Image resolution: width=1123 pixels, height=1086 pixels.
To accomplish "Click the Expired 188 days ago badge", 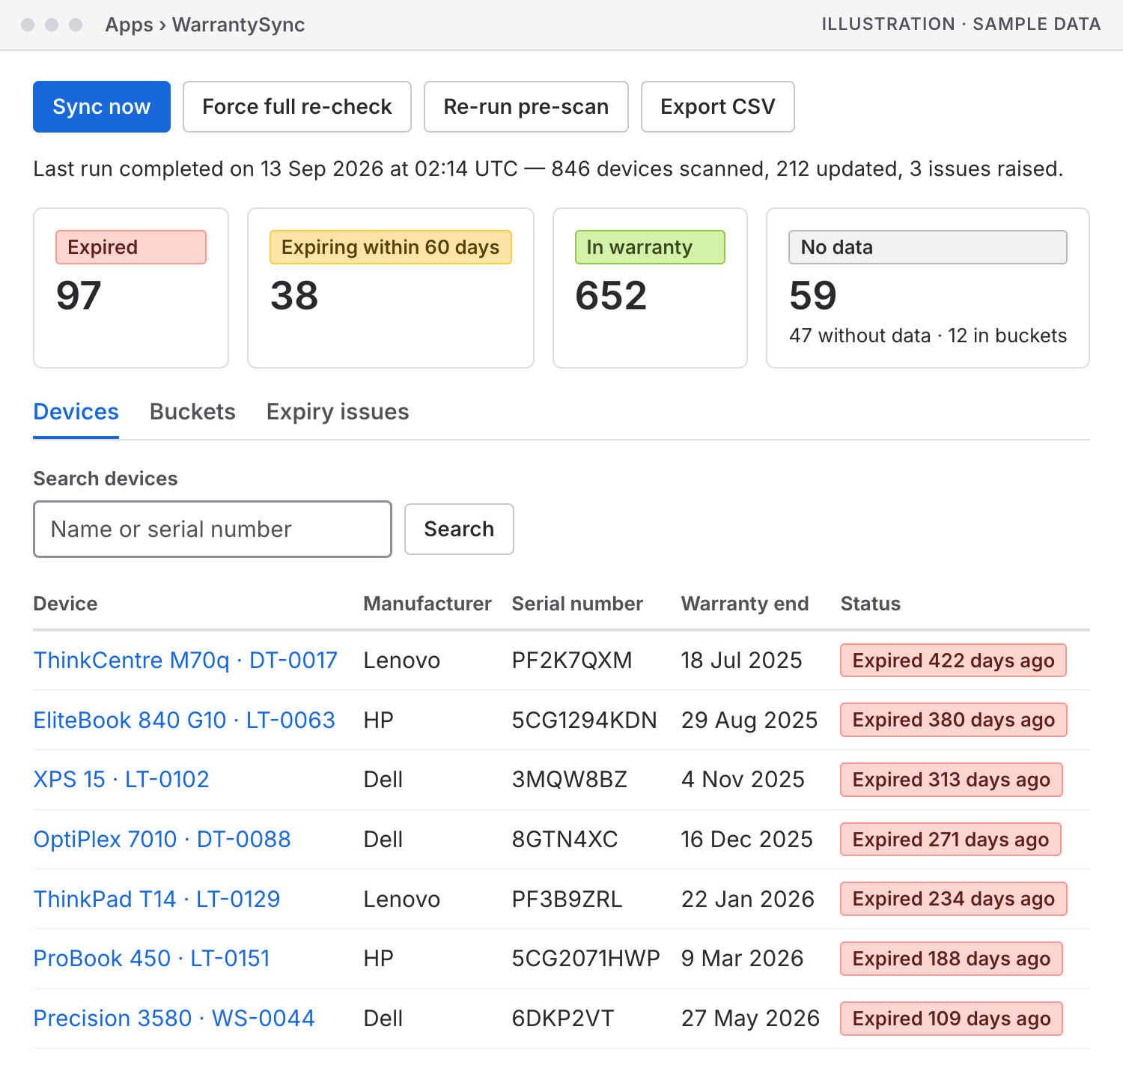I will tap(952, 959).
